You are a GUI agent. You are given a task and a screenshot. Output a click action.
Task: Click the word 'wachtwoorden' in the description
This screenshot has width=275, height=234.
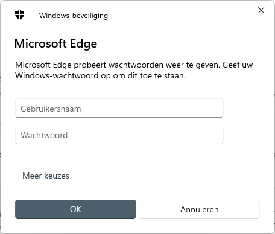[x=136, y=65]
